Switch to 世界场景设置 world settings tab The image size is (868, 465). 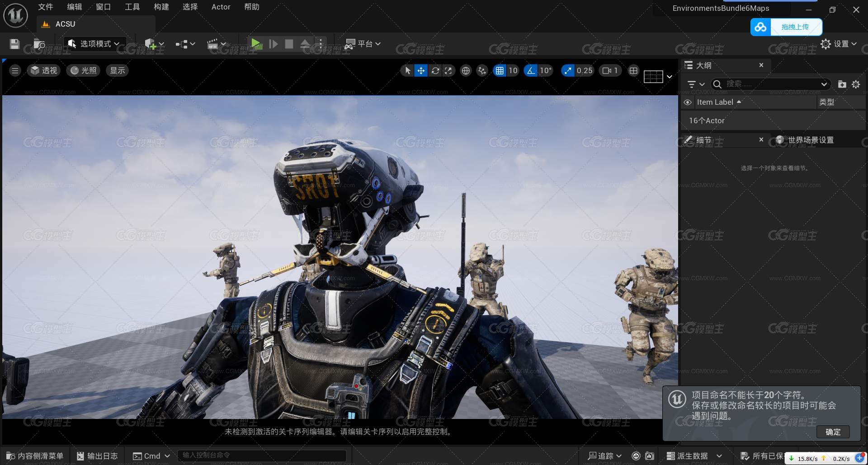(x=805, y=140)
